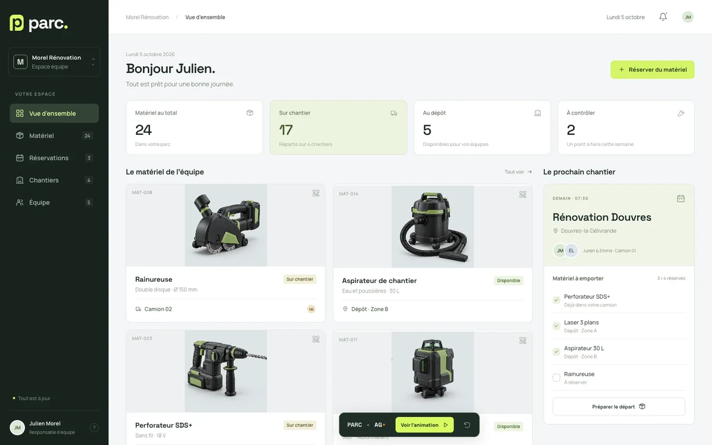Click the Réserver du matériel button
712x445 pixels.
(652, 69)
